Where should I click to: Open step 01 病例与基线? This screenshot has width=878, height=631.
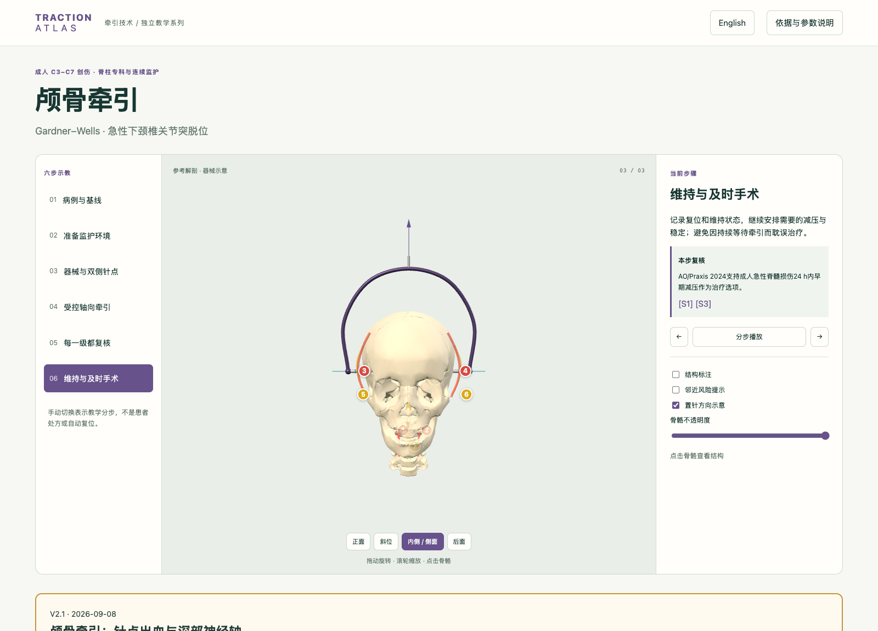pos(98,200)
